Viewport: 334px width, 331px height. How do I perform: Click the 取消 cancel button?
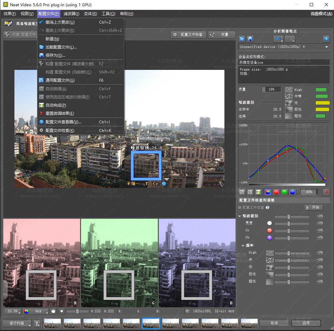tap(274, 323)
